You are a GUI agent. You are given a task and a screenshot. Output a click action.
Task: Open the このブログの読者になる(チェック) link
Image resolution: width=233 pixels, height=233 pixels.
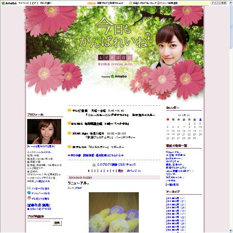(116, 165)
